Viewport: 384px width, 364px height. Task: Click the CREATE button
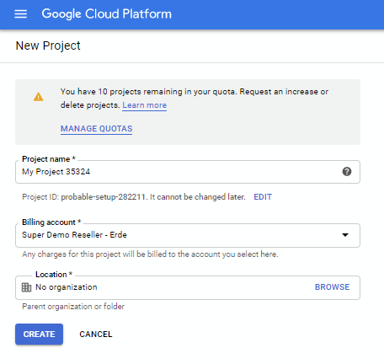[x=39, y=335]
